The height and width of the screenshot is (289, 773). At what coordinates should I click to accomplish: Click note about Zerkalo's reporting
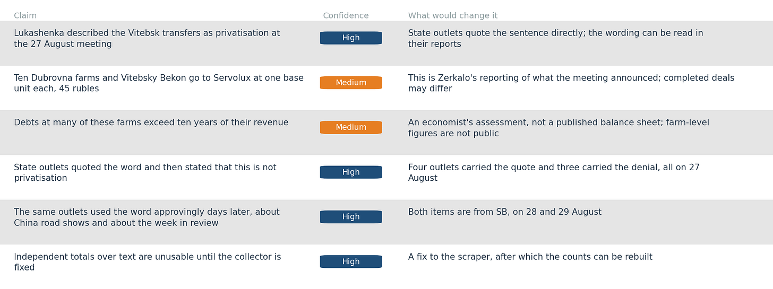click(571, 83)
